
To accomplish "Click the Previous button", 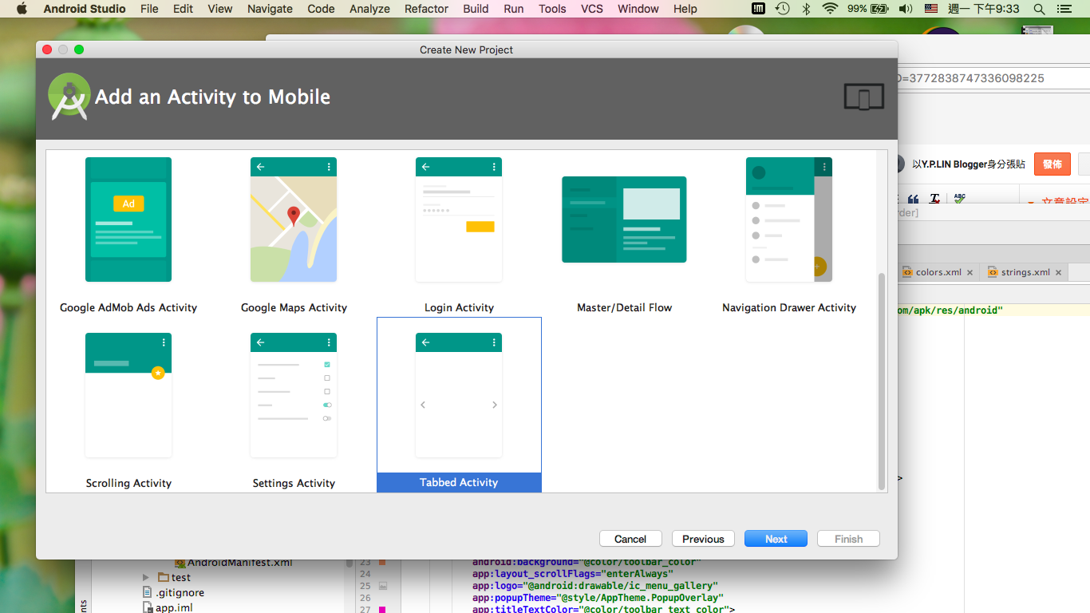I will pyautogui.click(x=703, y=538).
